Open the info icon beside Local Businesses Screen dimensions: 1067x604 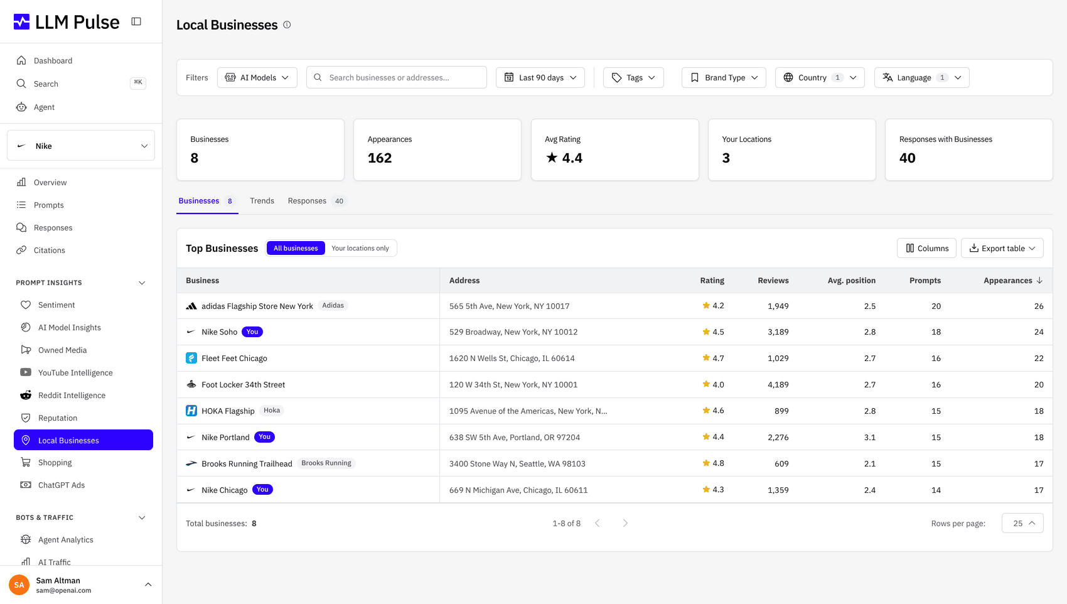click(x=287, y=25)
